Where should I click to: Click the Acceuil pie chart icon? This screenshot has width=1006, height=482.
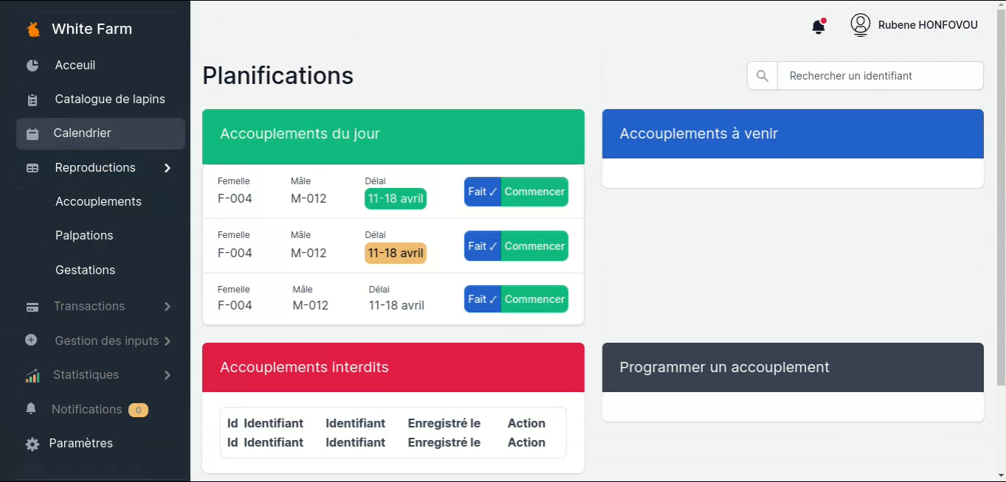tap(32, 66)
